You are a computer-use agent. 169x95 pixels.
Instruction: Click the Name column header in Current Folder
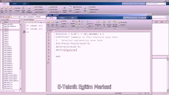pyautogui.click(x=12, y=22)
